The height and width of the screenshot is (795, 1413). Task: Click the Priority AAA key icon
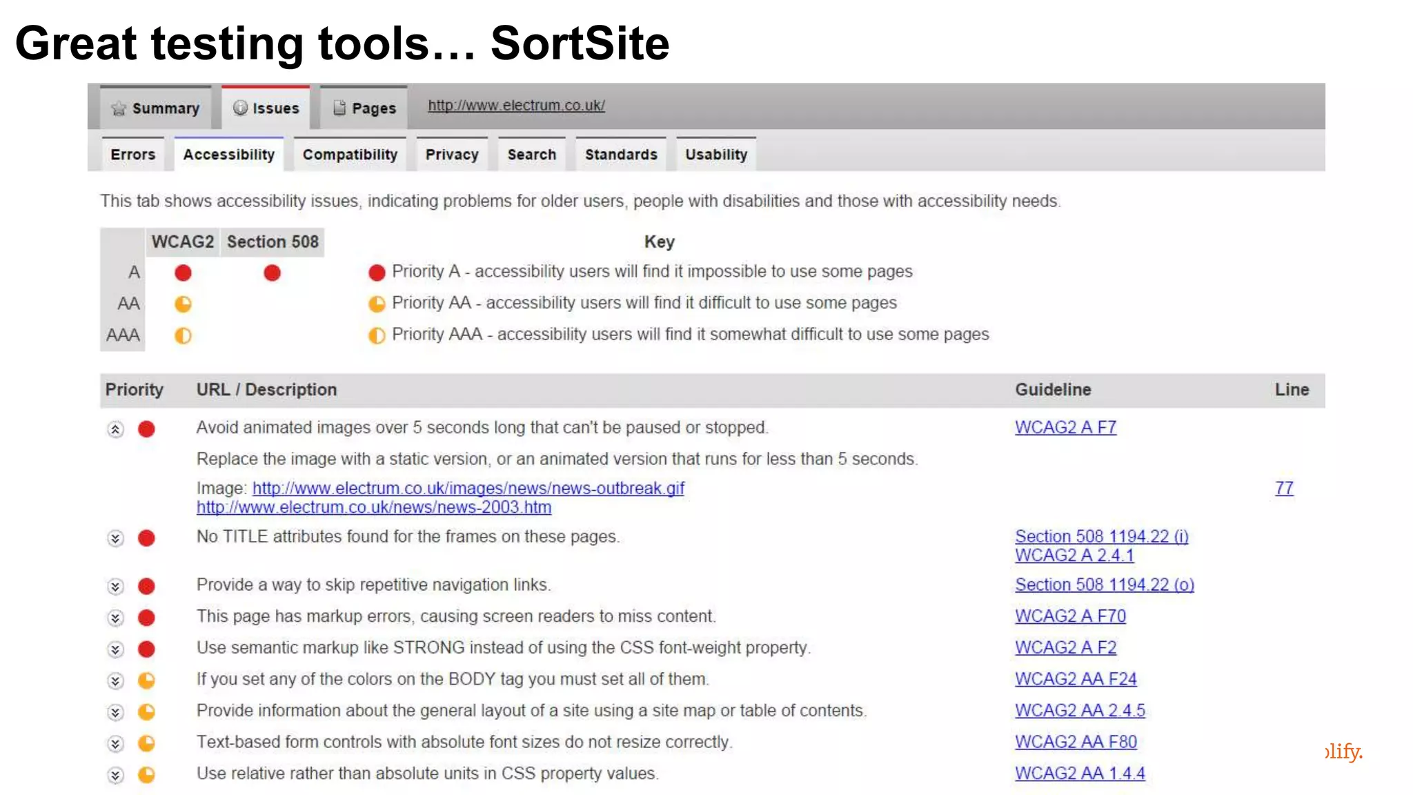click(377, 335)
